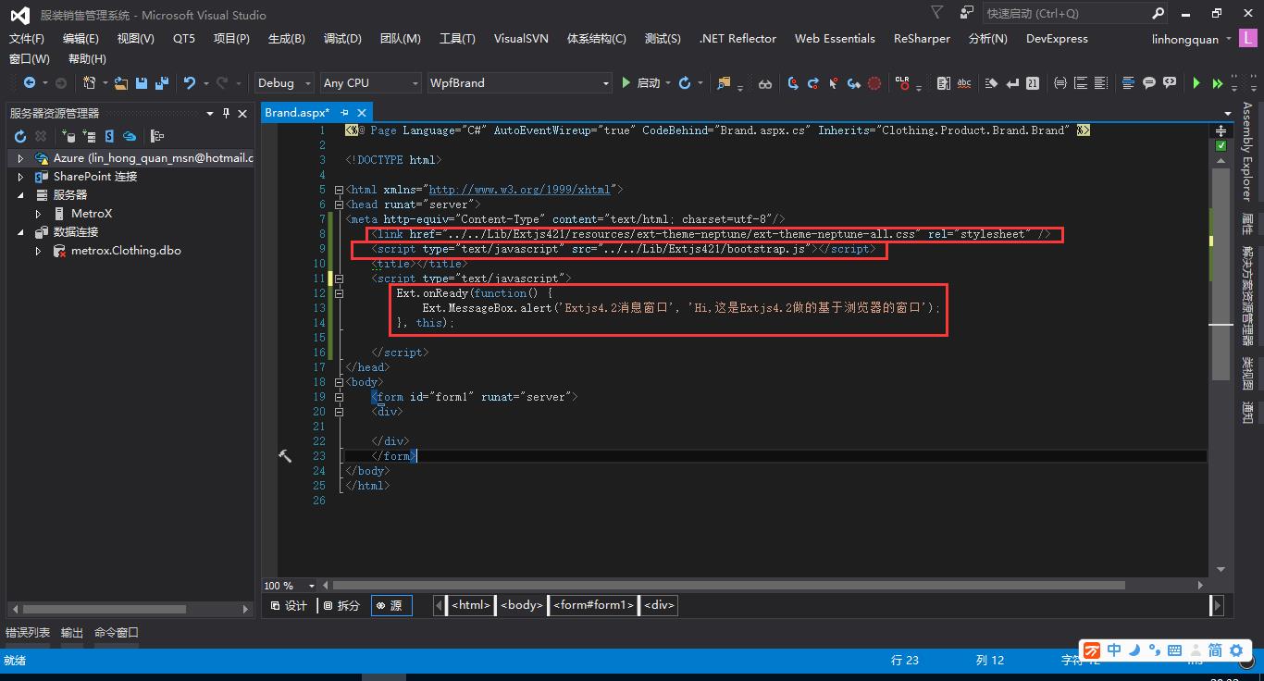Image resolution: width=1264 pixels, height=681 pixels.
Task: Click the Find in Files folder-search icon
Action: pyautogui.click(x=725, y=83)
